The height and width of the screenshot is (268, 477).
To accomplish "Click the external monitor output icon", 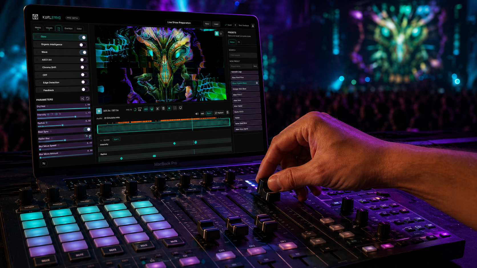I will [x=181, y=108].
